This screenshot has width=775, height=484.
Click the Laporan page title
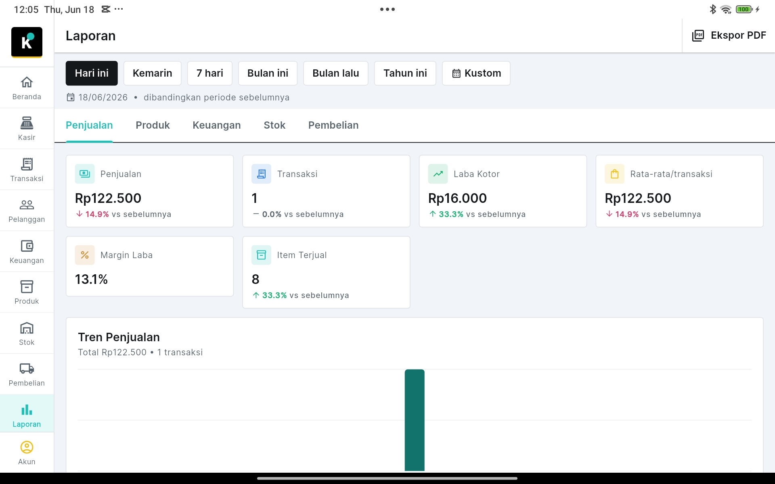pos(91,35)
